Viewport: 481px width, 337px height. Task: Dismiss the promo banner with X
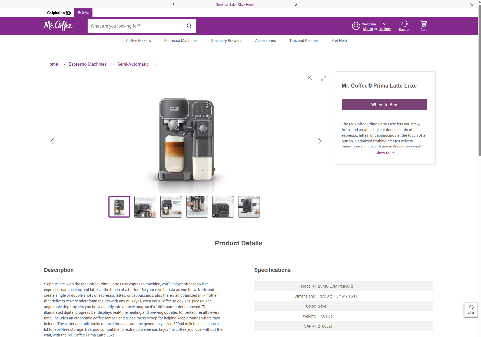point(472,5)
